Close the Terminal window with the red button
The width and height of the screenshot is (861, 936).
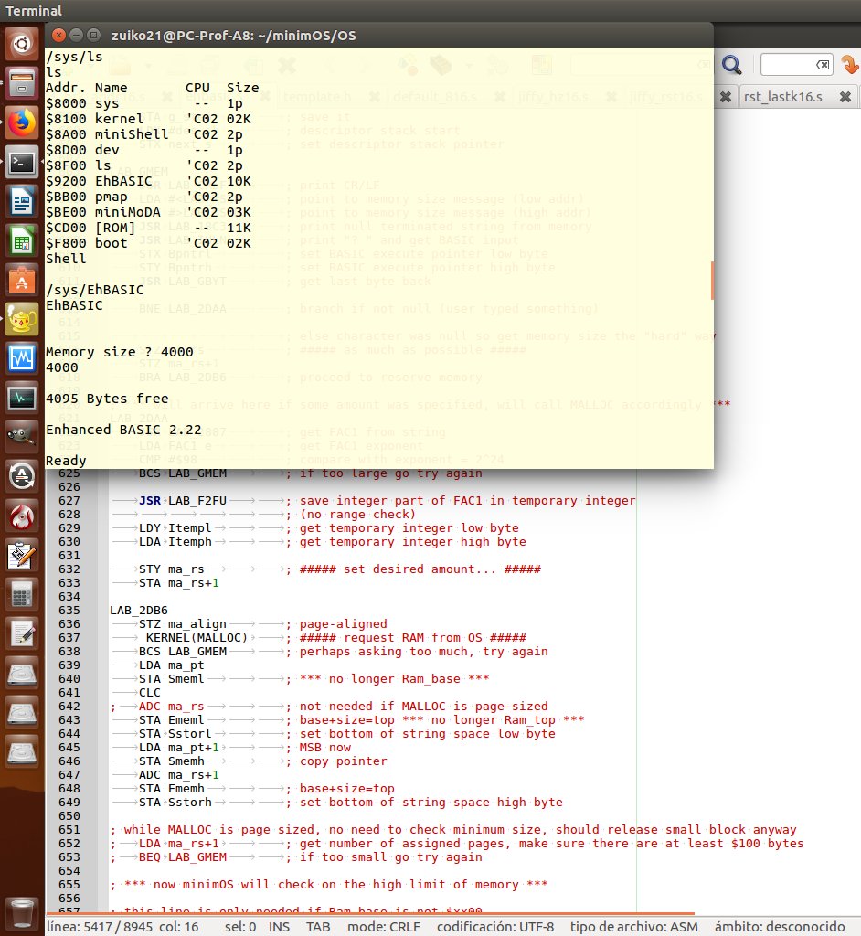58,36
